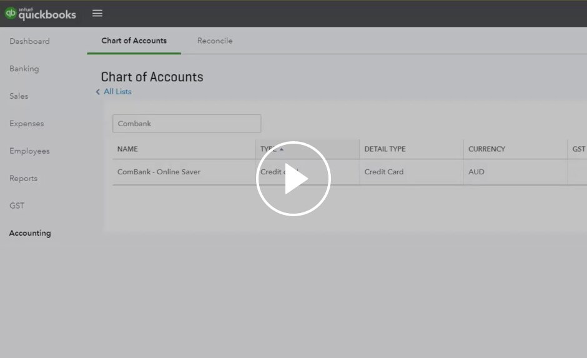This screenshot has height=358, width=587.
Task: Sort by the NAME column header
Action: click(127, 149)
